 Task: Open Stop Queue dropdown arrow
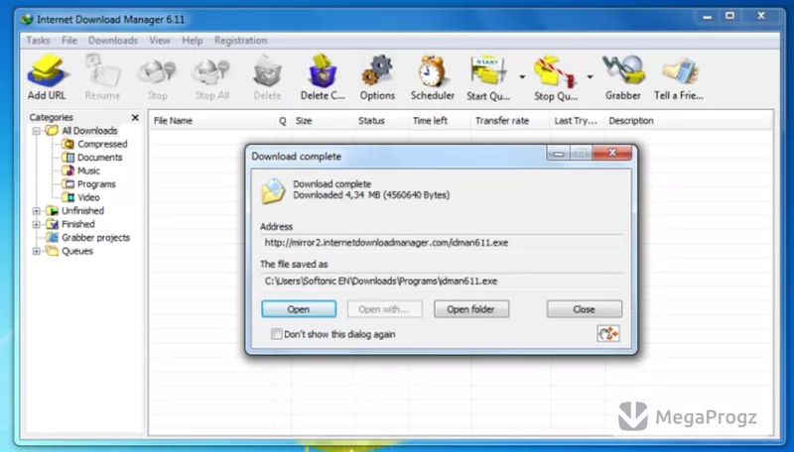pos(590,77)
